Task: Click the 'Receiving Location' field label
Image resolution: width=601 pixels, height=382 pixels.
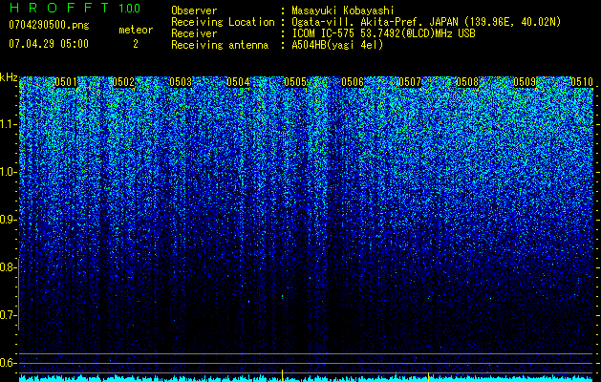Action: 223,22
